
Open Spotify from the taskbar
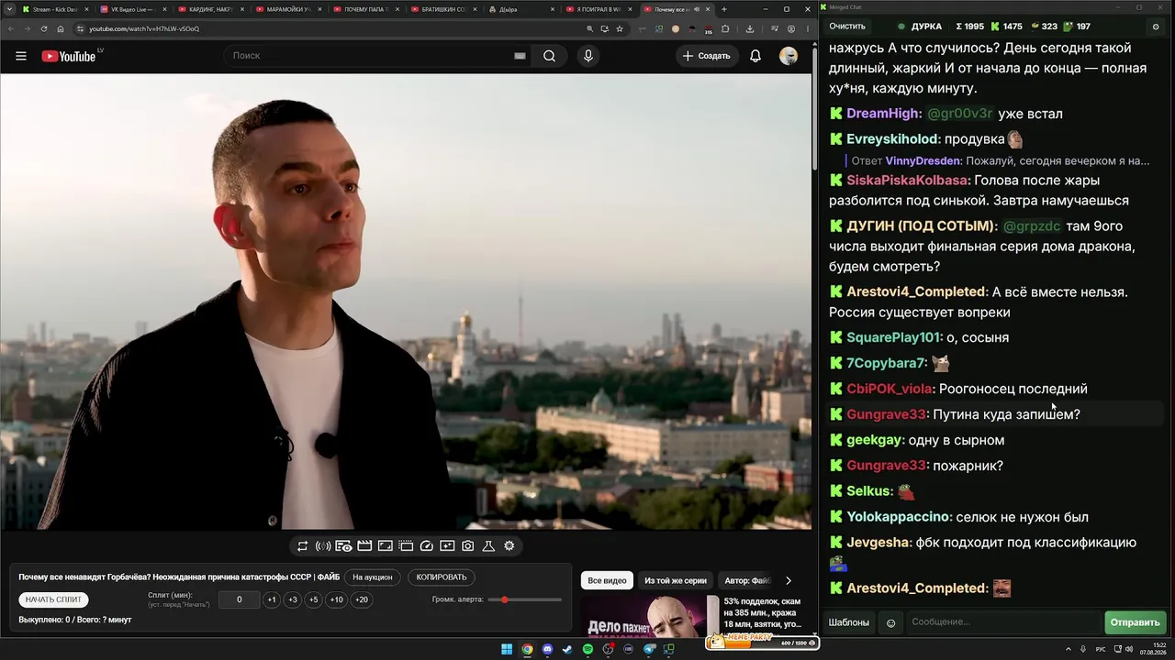click(x=588, y=649)
